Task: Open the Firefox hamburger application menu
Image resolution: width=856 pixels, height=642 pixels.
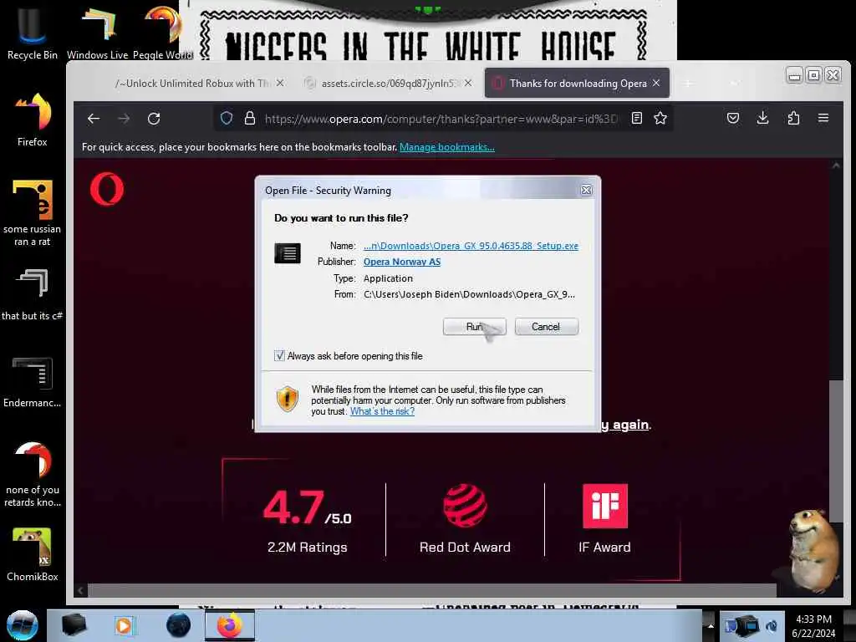Action: tap(823, 118)
